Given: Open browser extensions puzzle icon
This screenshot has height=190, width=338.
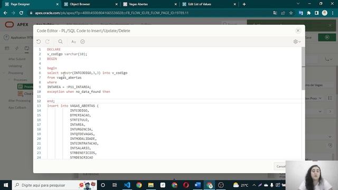Looking at the screenshot, I should pyautogui.click(x=308, y=13).
